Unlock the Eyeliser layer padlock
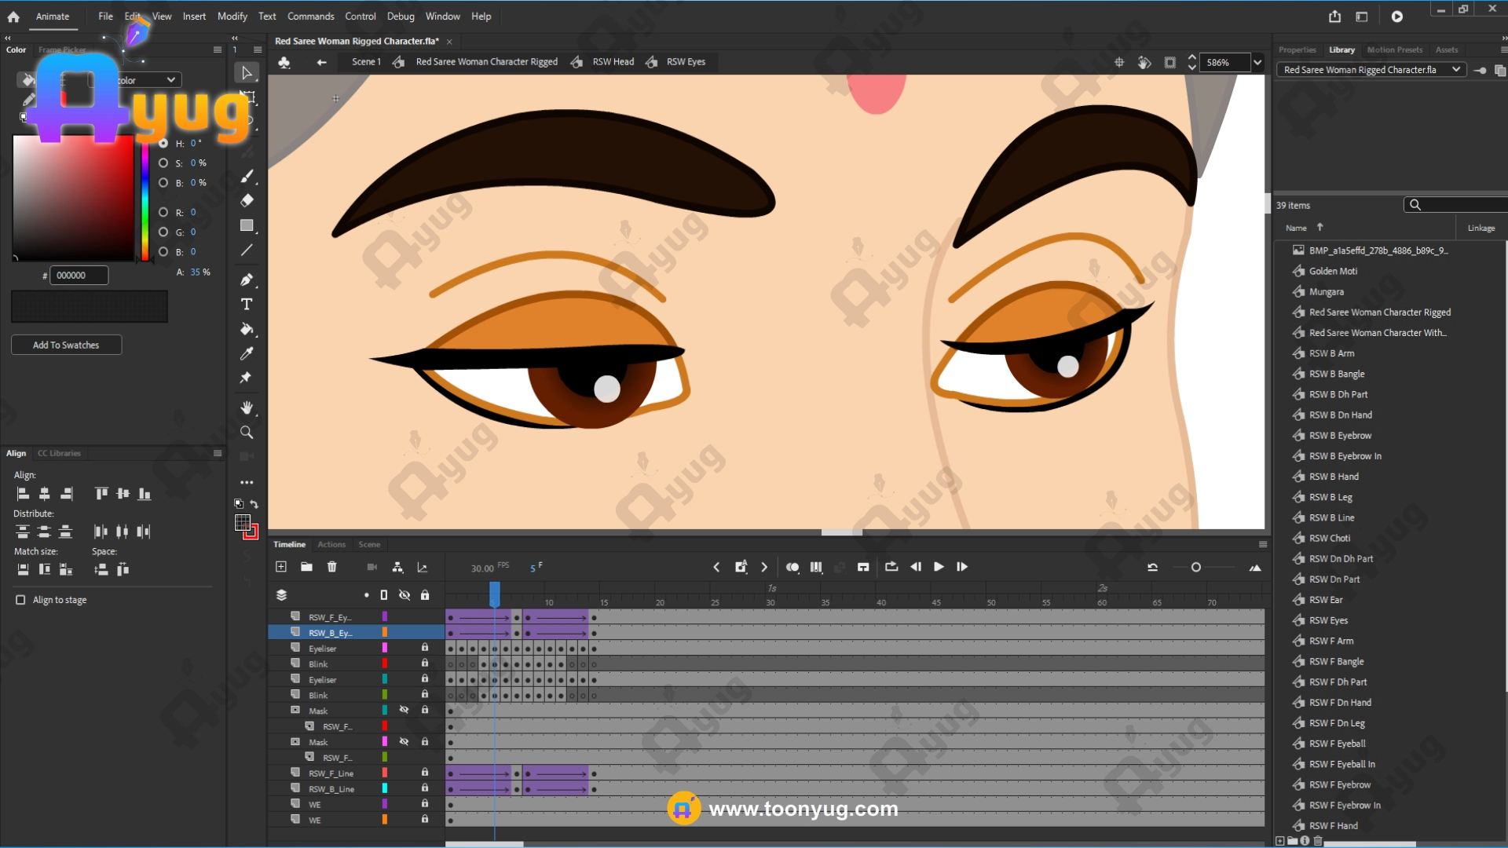The height and width of the screenshot is (848, 1508). click(x=425, y=648)
